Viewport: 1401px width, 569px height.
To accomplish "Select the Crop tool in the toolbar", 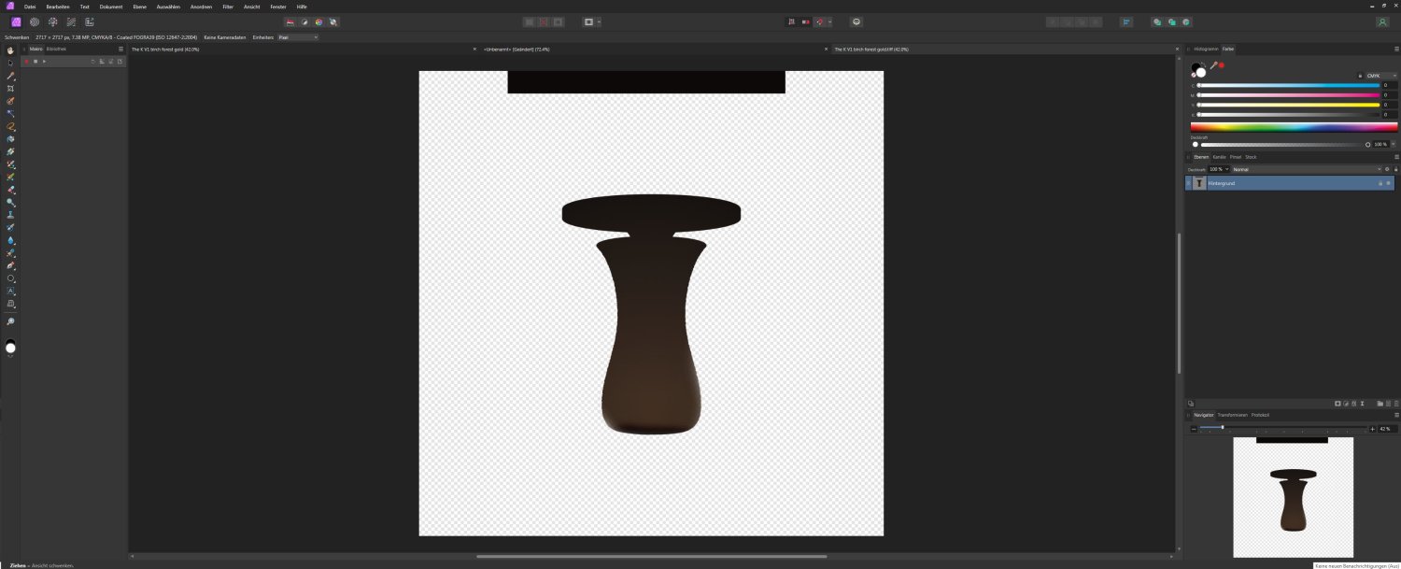I will [x=10, y=88].
